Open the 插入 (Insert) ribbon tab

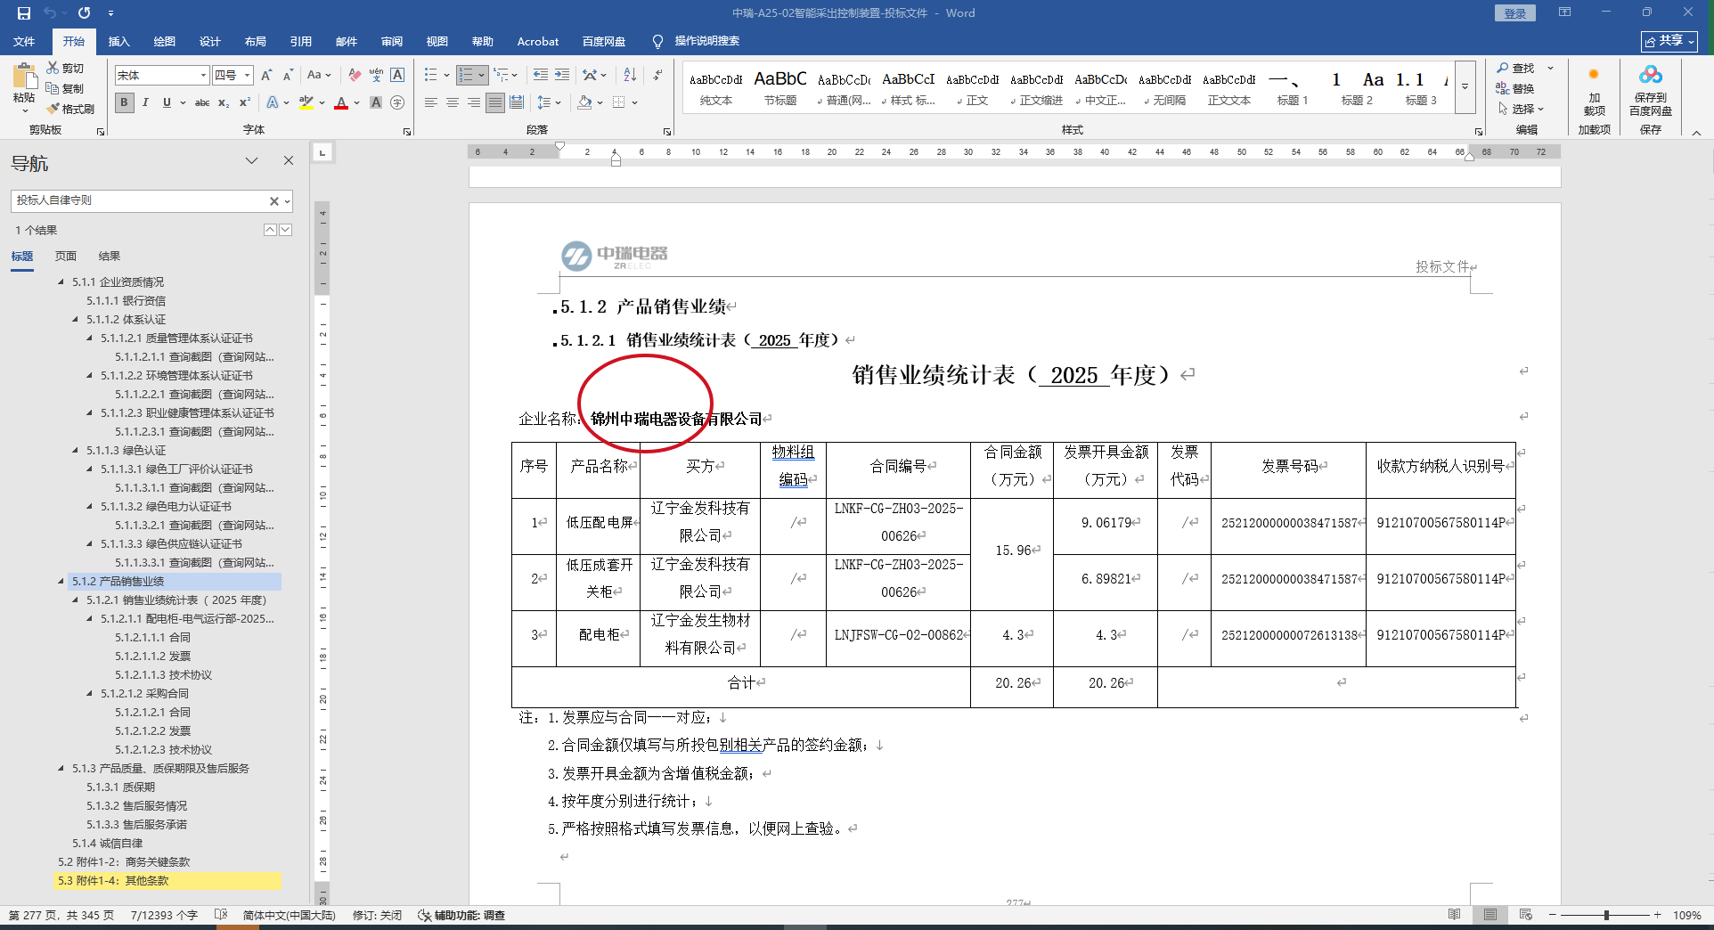(118, 41)
